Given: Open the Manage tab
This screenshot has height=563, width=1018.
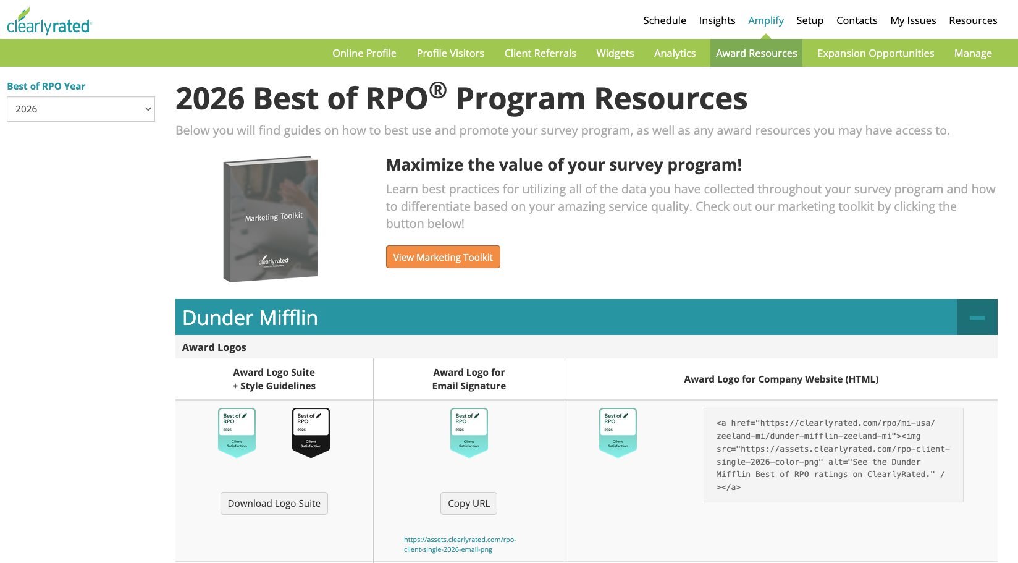Looking at the screenshot, I should pyautogui.click(x=972, y=53).
